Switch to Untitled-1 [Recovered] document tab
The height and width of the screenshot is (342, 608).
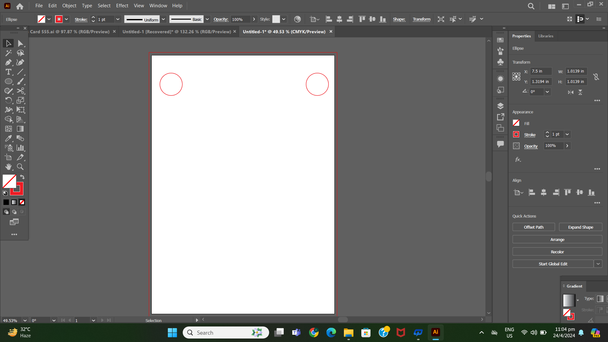(x=177, y=32)
